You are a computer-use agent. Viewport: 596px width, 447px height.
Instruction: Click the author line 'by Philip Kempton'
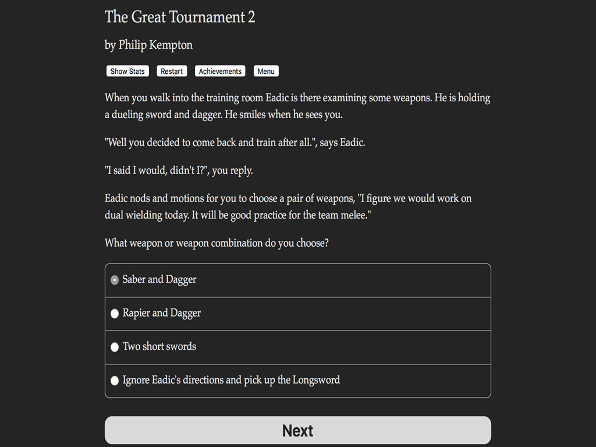point(148,45)
